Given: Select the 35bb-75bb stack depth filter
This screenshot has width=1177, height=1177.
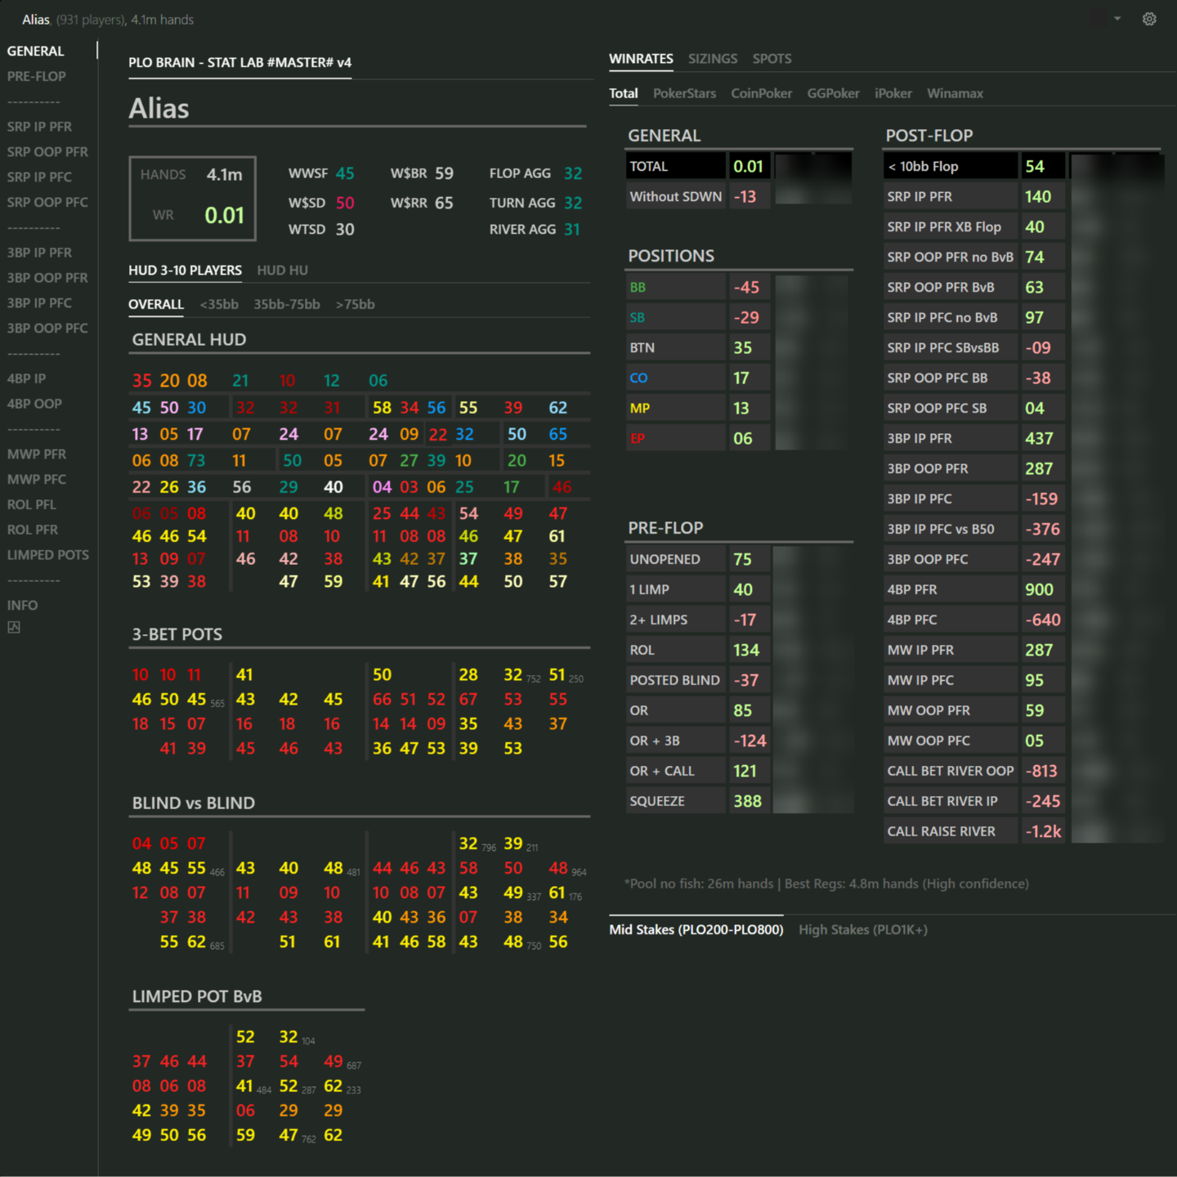Looking at the screenshot, I should tap(286, 303).
